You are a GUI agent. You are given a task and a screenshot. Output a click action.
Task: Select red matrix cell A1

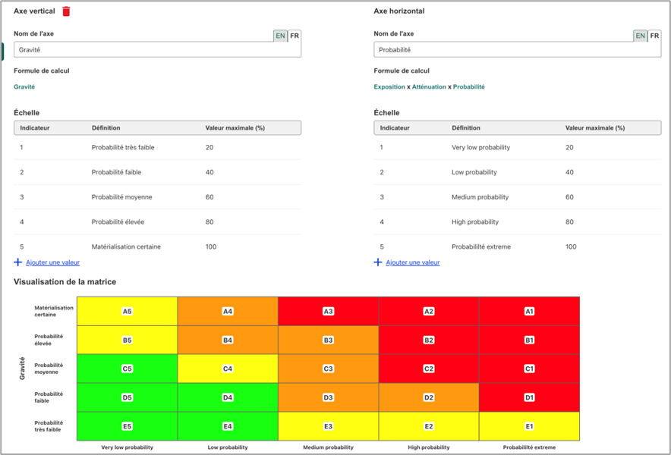pos(529,312)
